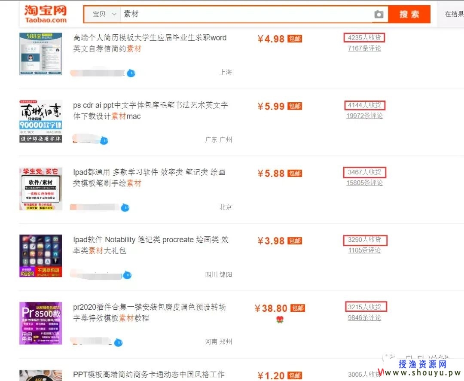Image resolution: width=464 pixels, height=381 pixels.
Task: Open the 19972条评论 reviews link
Action: [x=364, y=116]
